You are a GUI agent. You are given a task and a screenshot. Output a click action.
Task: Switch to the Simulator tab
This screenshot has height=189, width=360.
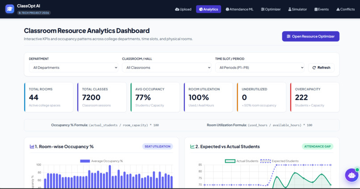[x=297, y=9]
